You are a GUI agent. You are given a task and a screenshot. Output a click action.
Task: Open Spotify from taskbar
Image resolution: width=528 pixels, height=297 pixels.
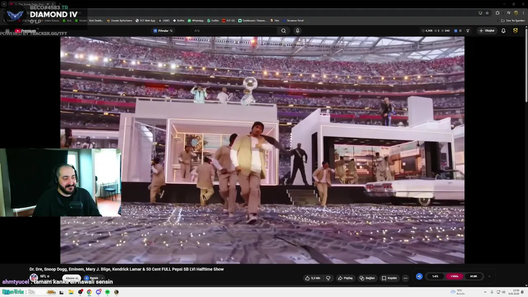click(x=107, y=292)
